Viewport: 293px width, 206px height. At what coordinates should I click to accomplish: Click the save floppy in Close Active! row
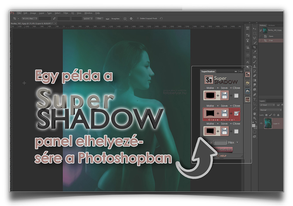[224, 113]
